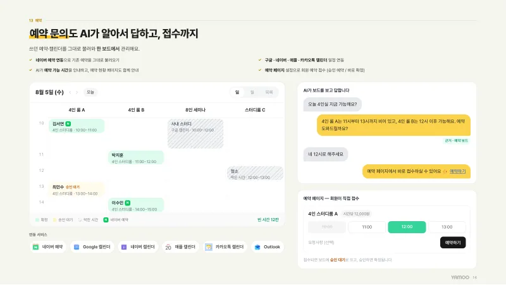
Task: Switch calendar to the 목록 list view
Action: coord(269,92)
